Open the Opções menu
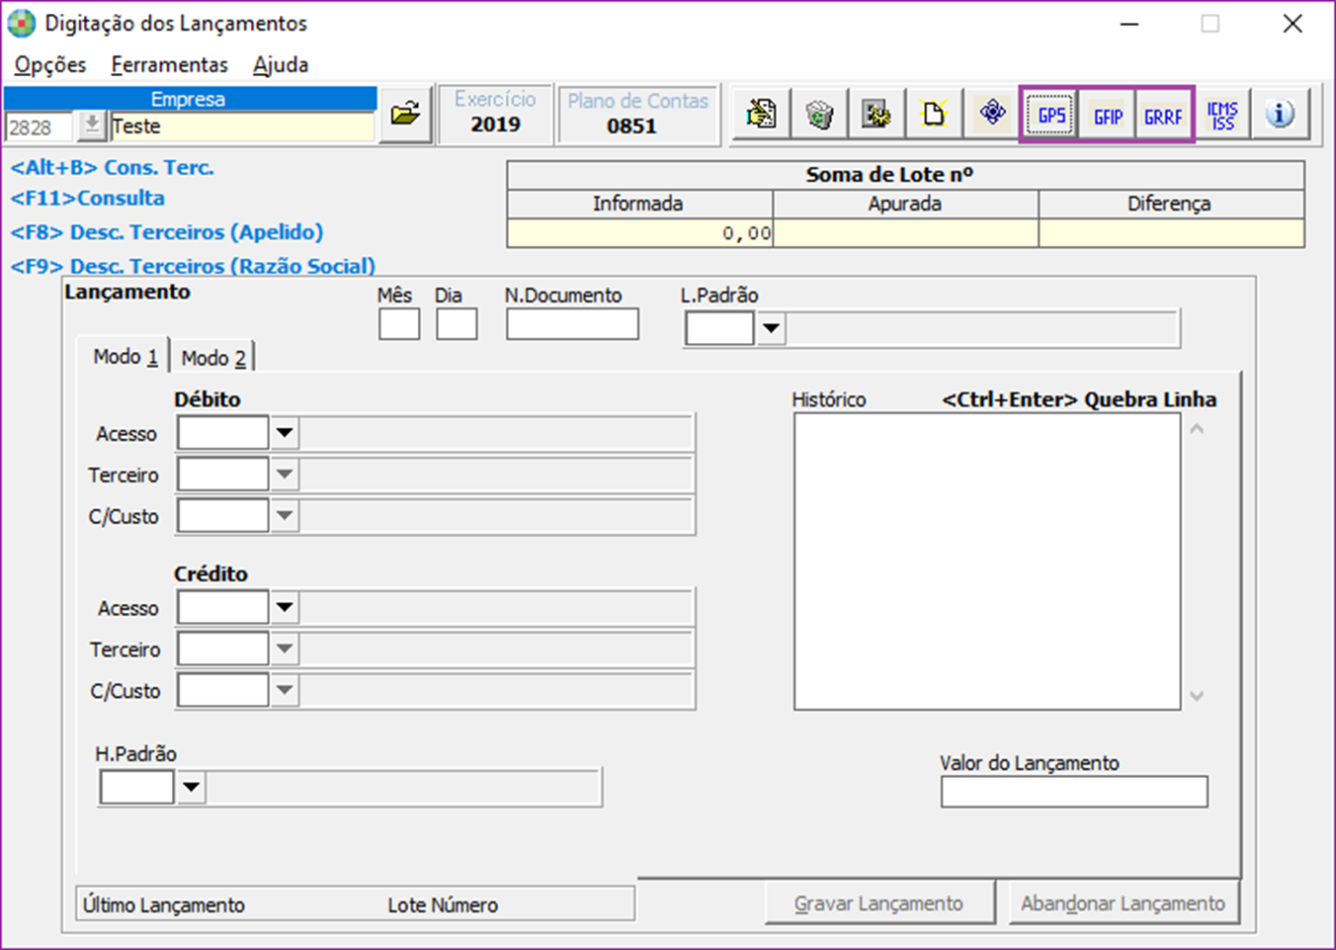This screenshot has height=950, width=1336. [x=50, y=65]
